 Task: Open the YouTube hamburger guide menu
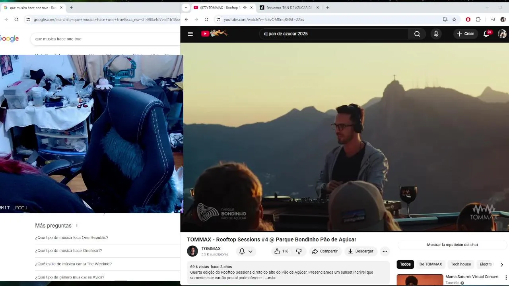click(x=190, y=34)
